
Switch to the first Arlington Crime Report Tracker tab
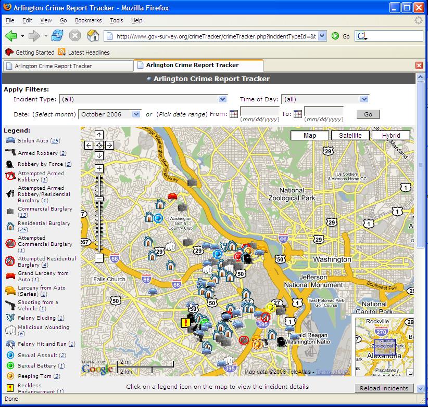(68, 66)
